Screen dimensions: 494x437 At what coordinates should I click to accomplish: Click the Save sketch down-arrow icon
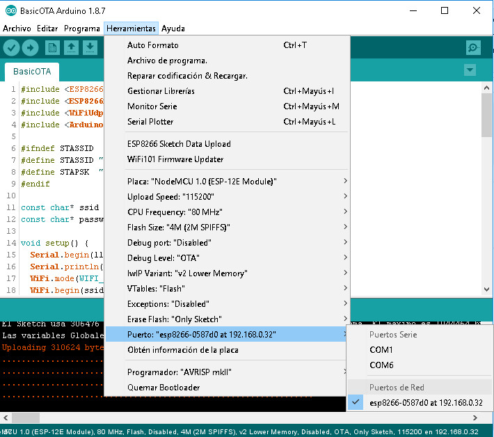tap(90, 48)
